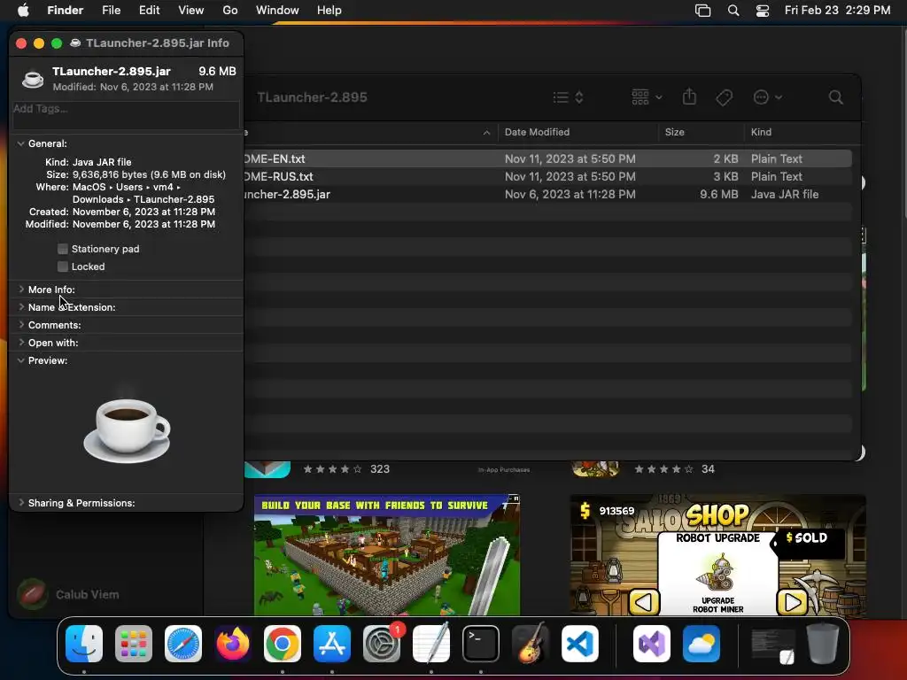Collapse the General section
This screenshot has height=680, width=907.
(21, 143)
